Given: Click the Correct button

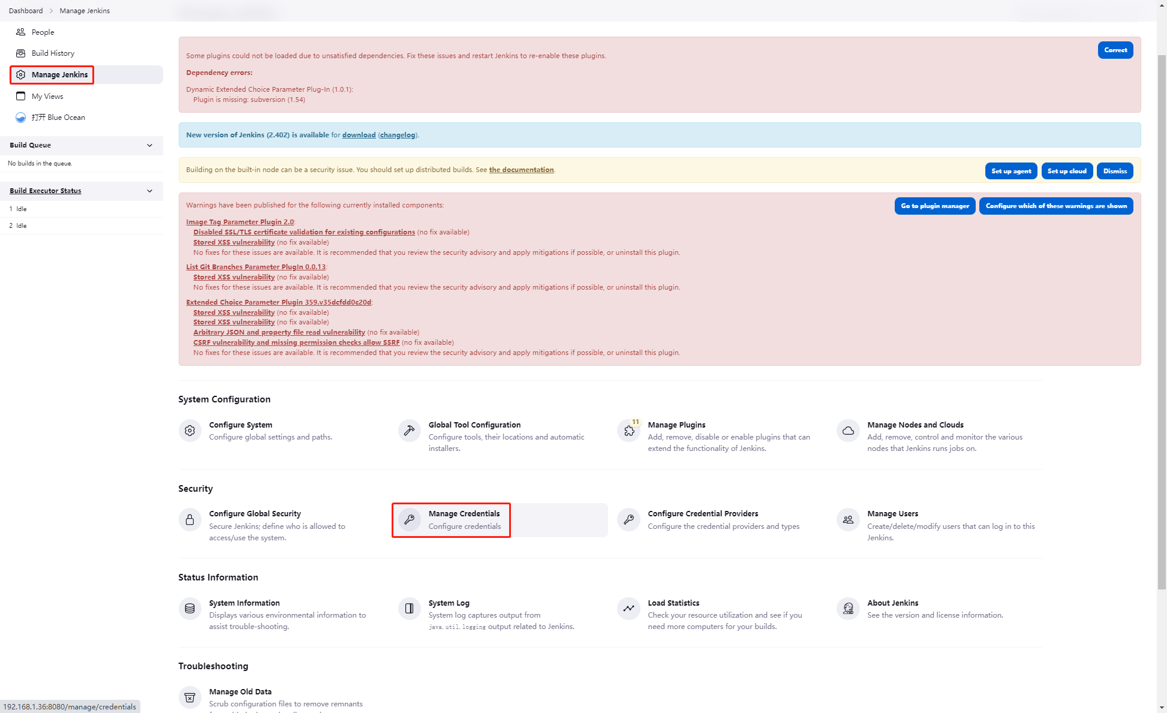Looking at the screenshot, I should click(x=1115, y=50).
